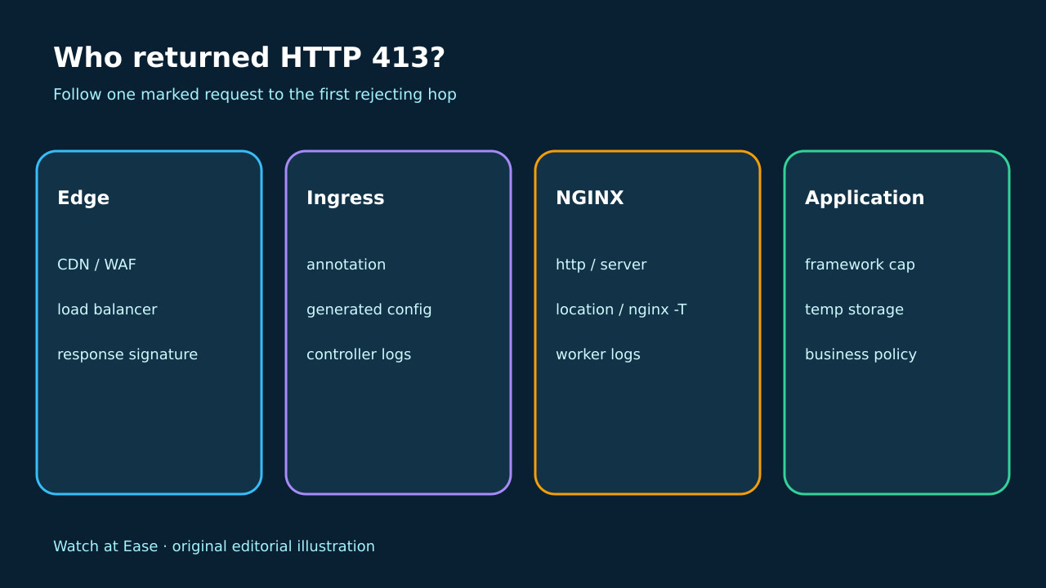
Task: Click 'response signature' item
Action: click(x=127, y=354)
